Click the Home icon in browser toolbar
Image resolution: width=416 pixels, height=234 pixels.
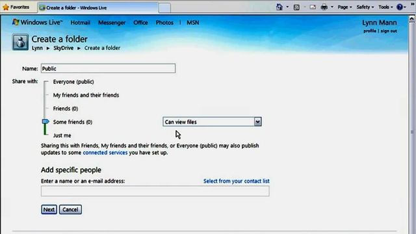279,7
